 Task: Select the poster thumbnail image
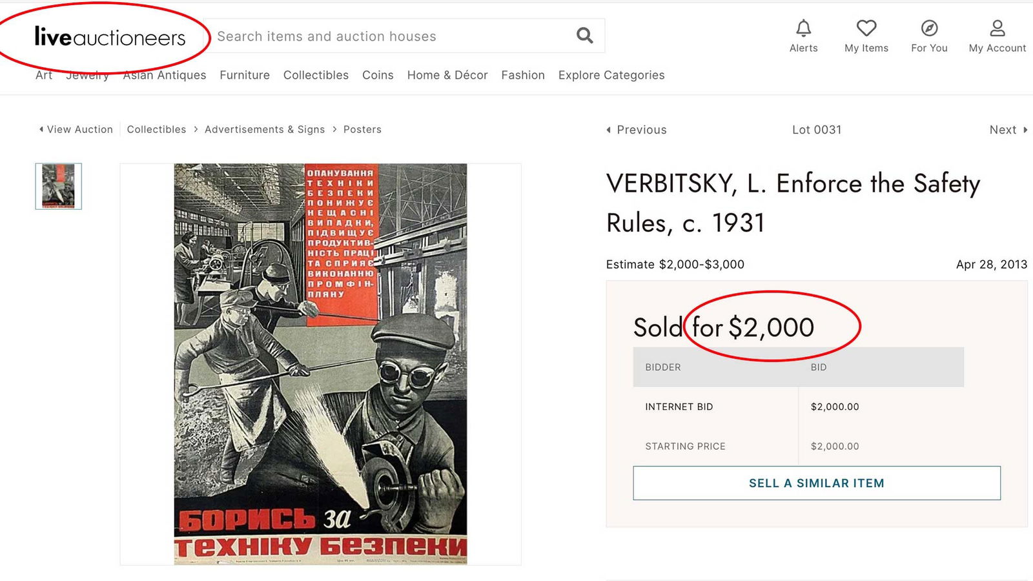pos(58,186)
